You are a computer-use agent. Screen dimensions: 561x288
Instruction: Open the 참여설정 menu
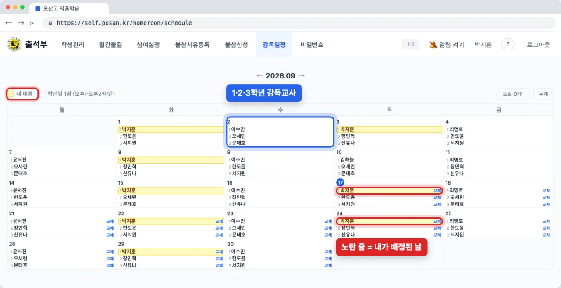148,44
